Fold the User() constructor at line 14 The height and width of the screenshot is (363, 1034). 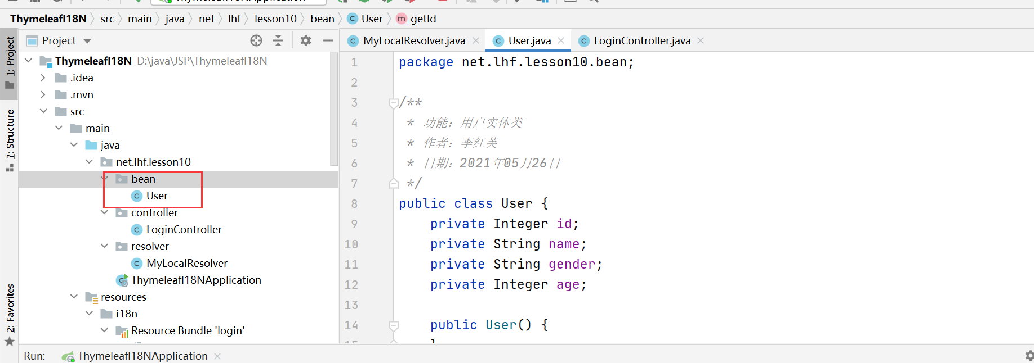click(394, 325)
